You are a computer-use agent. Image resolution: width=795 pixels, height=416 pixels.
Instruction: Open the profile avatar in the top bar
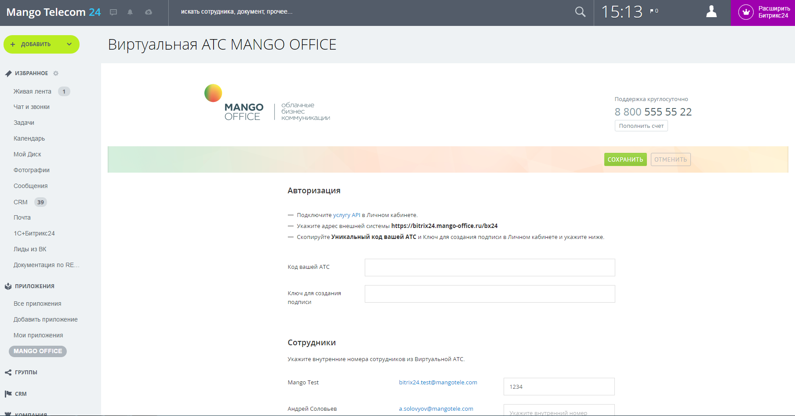coord(711,12)
